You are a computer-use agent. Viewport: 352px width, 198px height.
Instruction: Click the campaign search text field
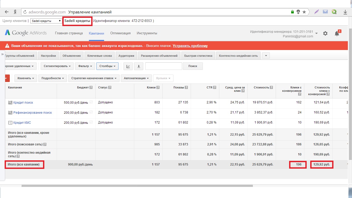click(164, 66)
